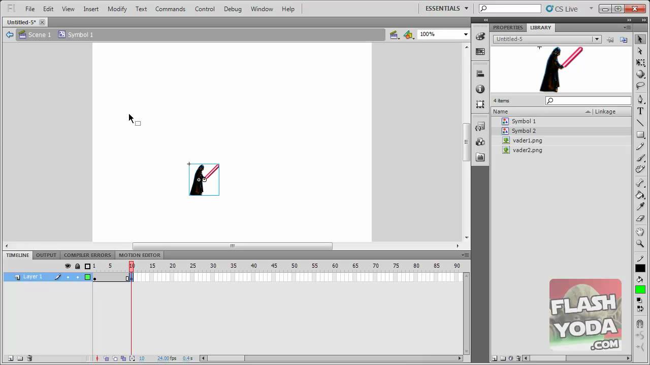Screen dimensions: 650x365
Task: Select the Rectangle tool
Action: (640, 135)
